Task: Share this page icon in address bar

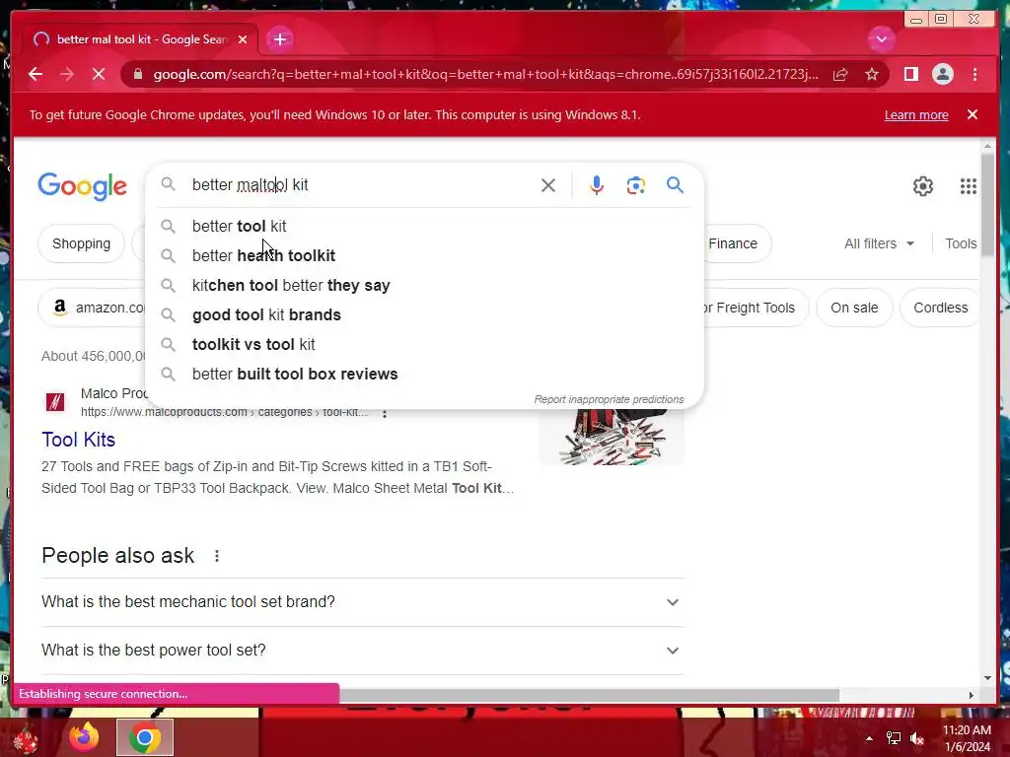Action: coord(840,74)
